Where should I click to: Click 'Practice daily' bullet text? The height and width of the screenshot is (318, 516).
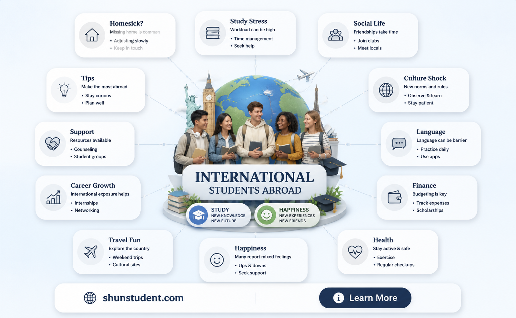(x=434, y=149)
